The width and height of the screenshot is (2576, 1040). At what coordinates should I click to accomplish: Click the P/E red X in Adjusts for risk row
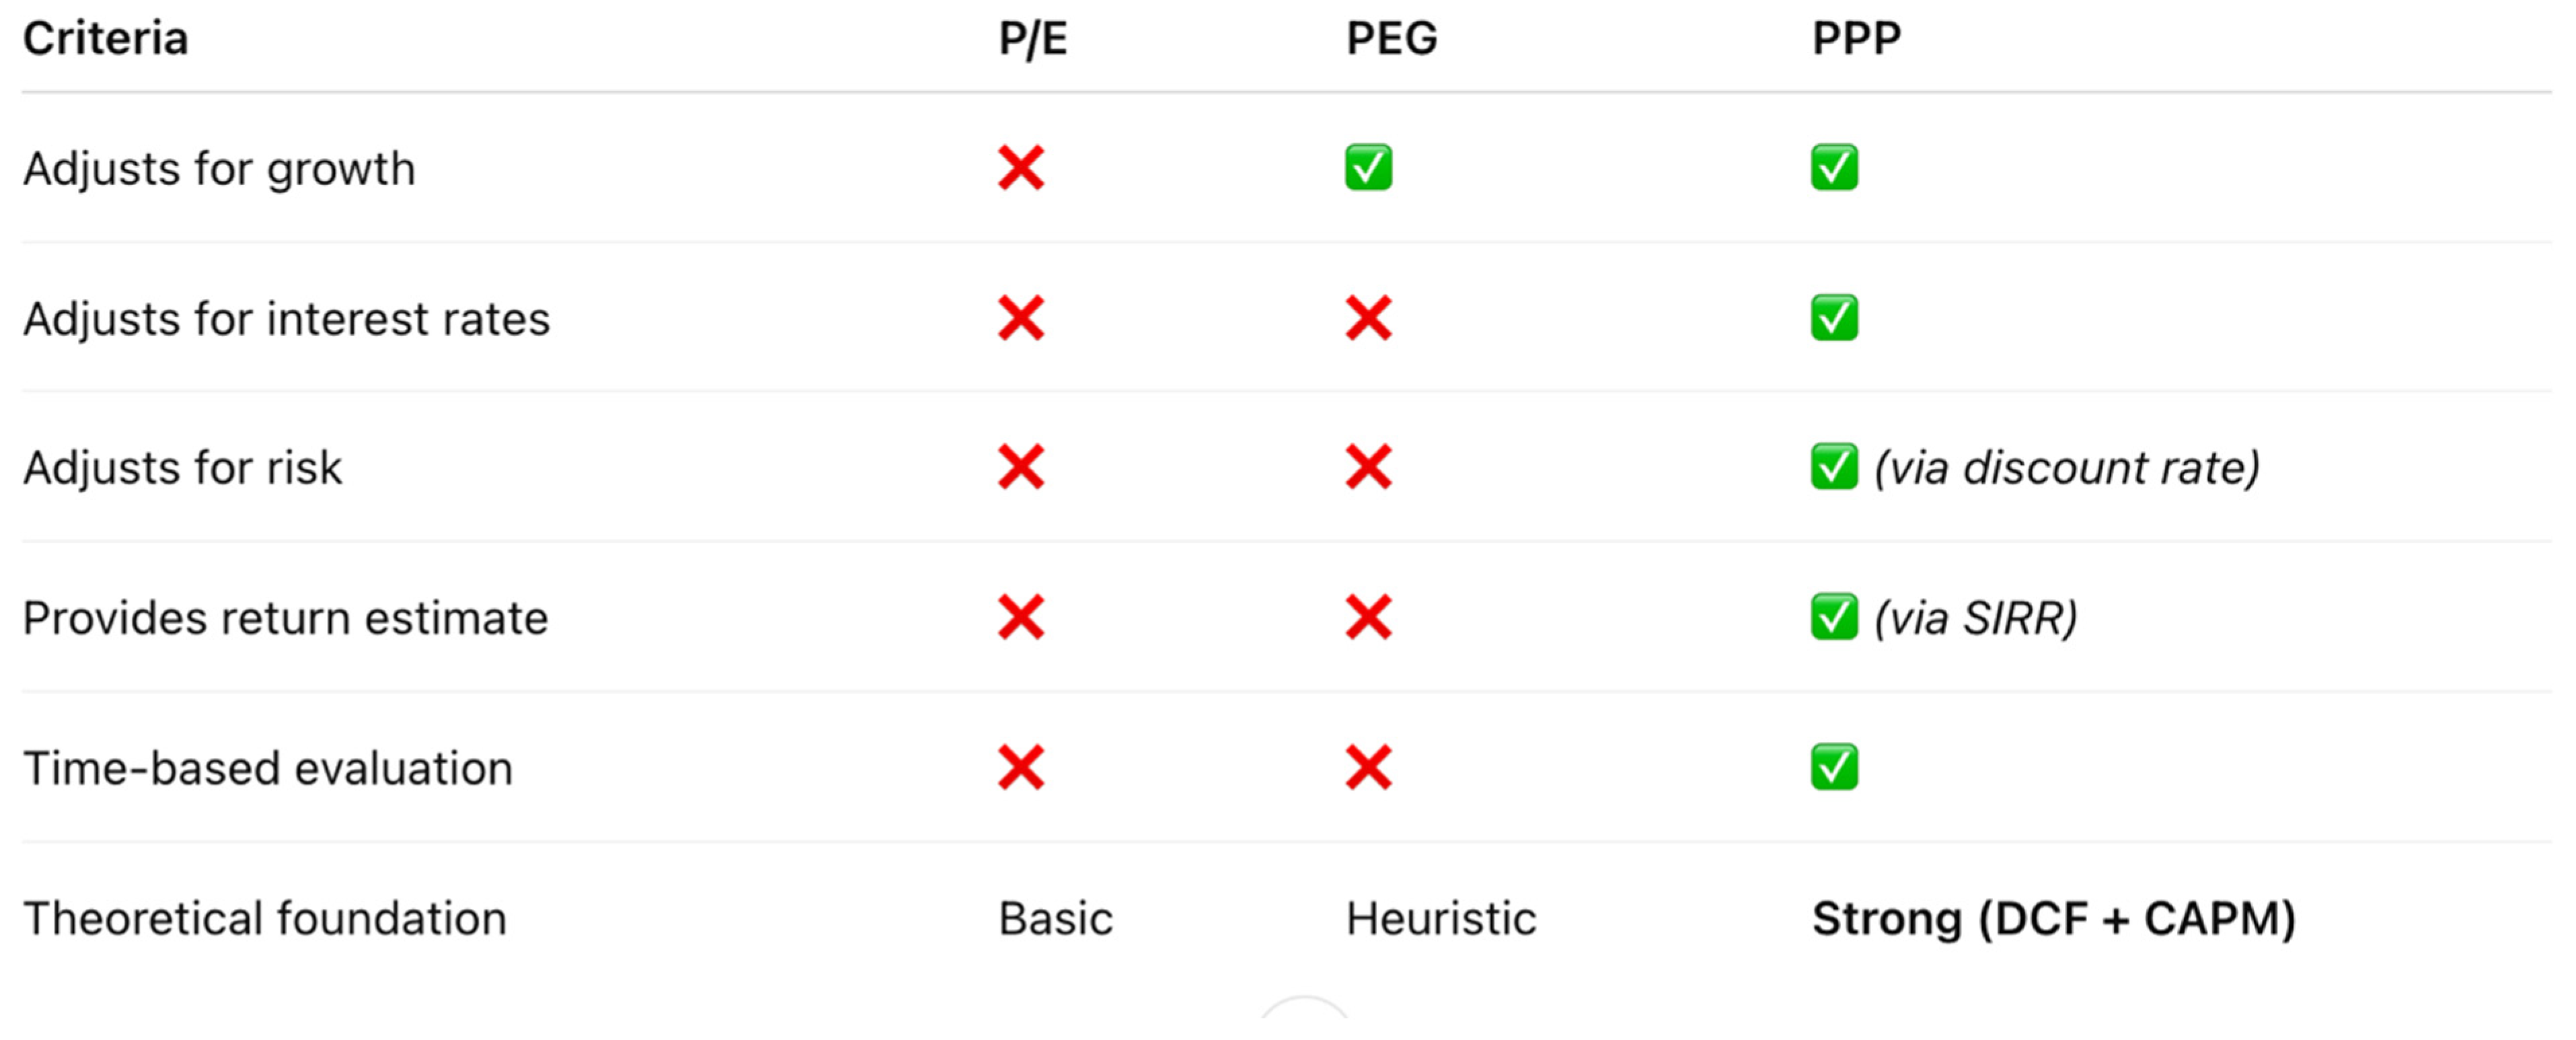[1021, 467]
